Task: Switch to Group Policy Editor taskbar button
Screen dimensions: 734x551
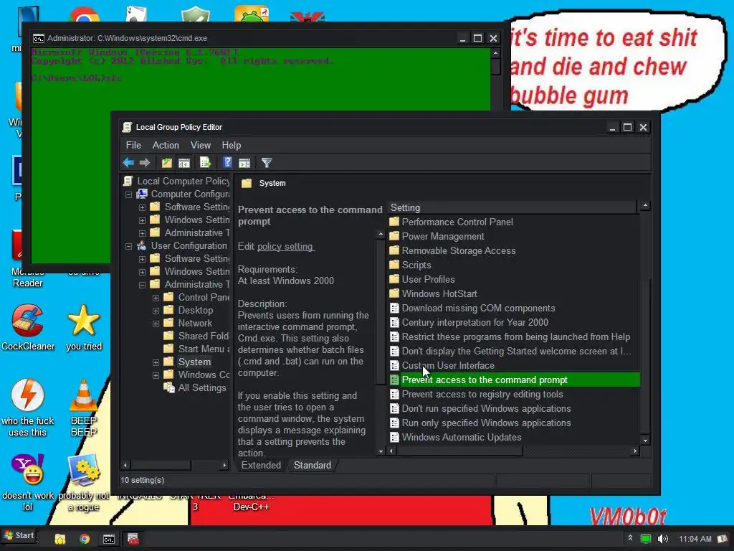Action: pos(133,539)
